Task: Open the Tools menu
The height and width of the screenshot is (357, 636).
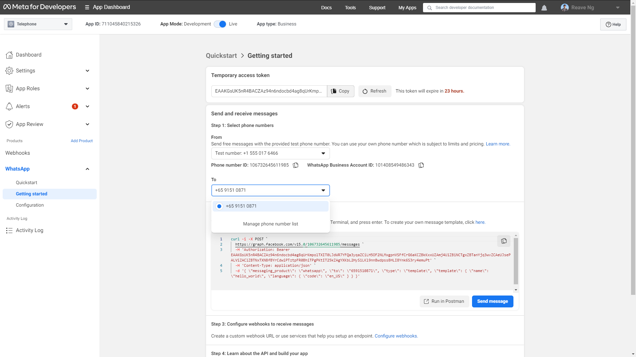Action: click(350, 8)
